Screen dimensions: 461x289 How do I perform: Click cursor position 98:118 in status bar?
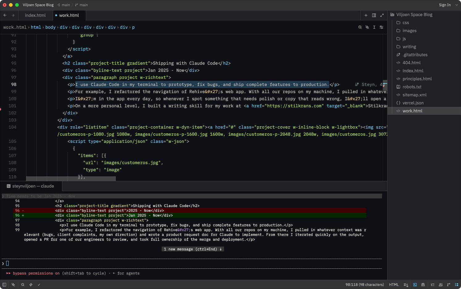pyautogui.click(x=365, y=285)
